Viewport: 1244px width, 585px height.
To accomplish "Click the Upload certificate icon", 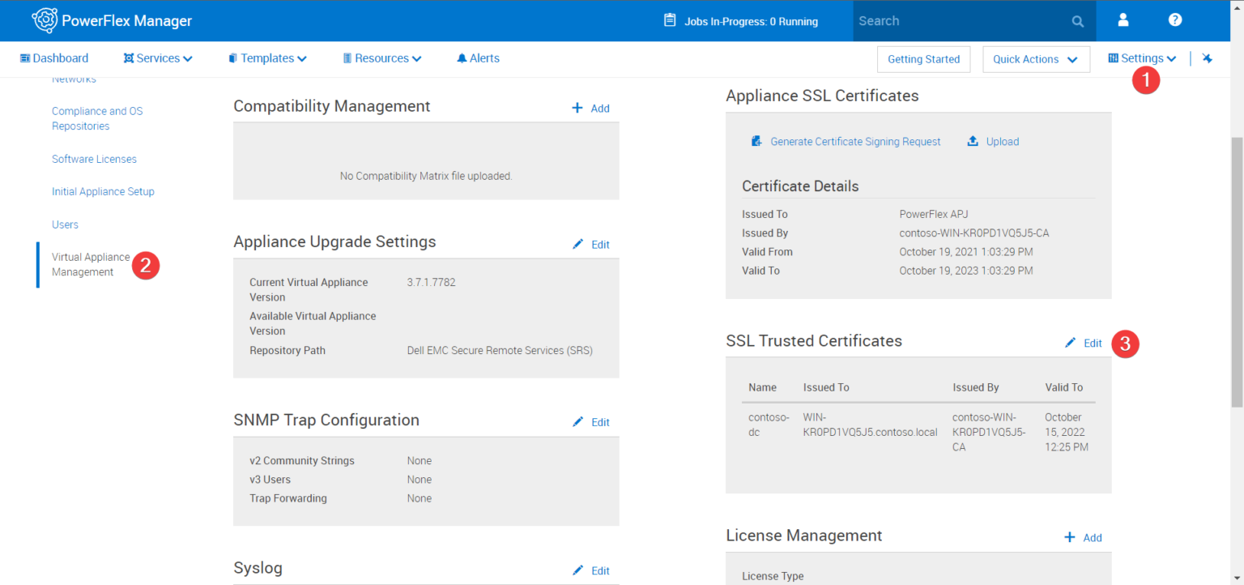I will coord(972,141).
